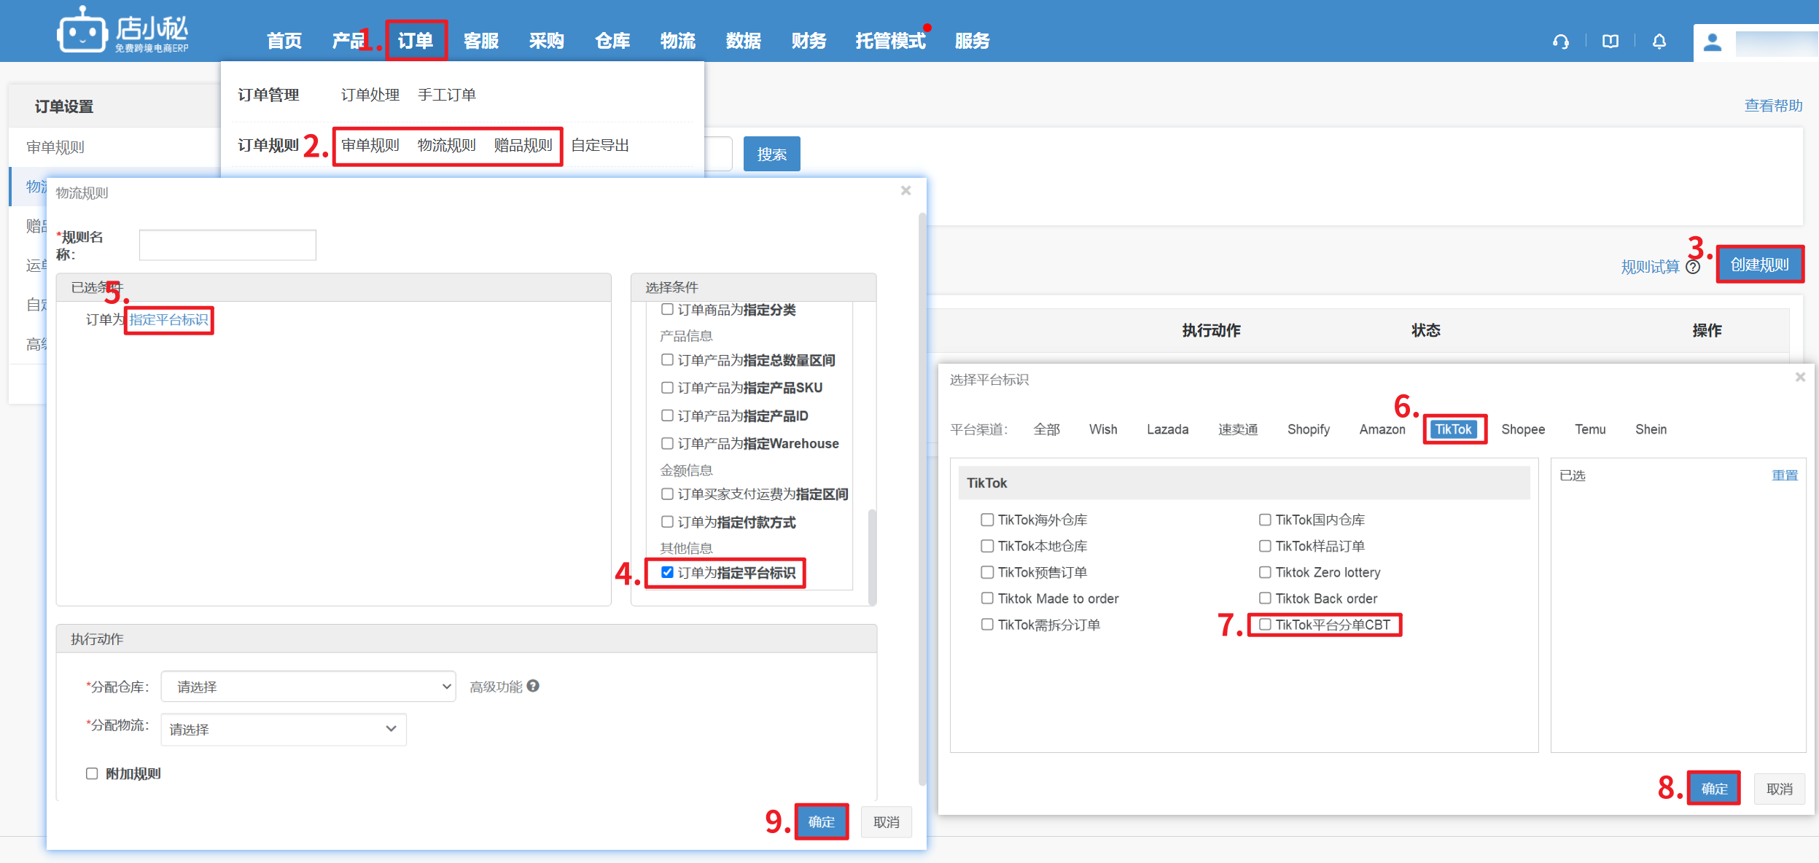Click the 创建规则 button
The height and width of the screenshot is (863, 1819).
pos(1759,265)
